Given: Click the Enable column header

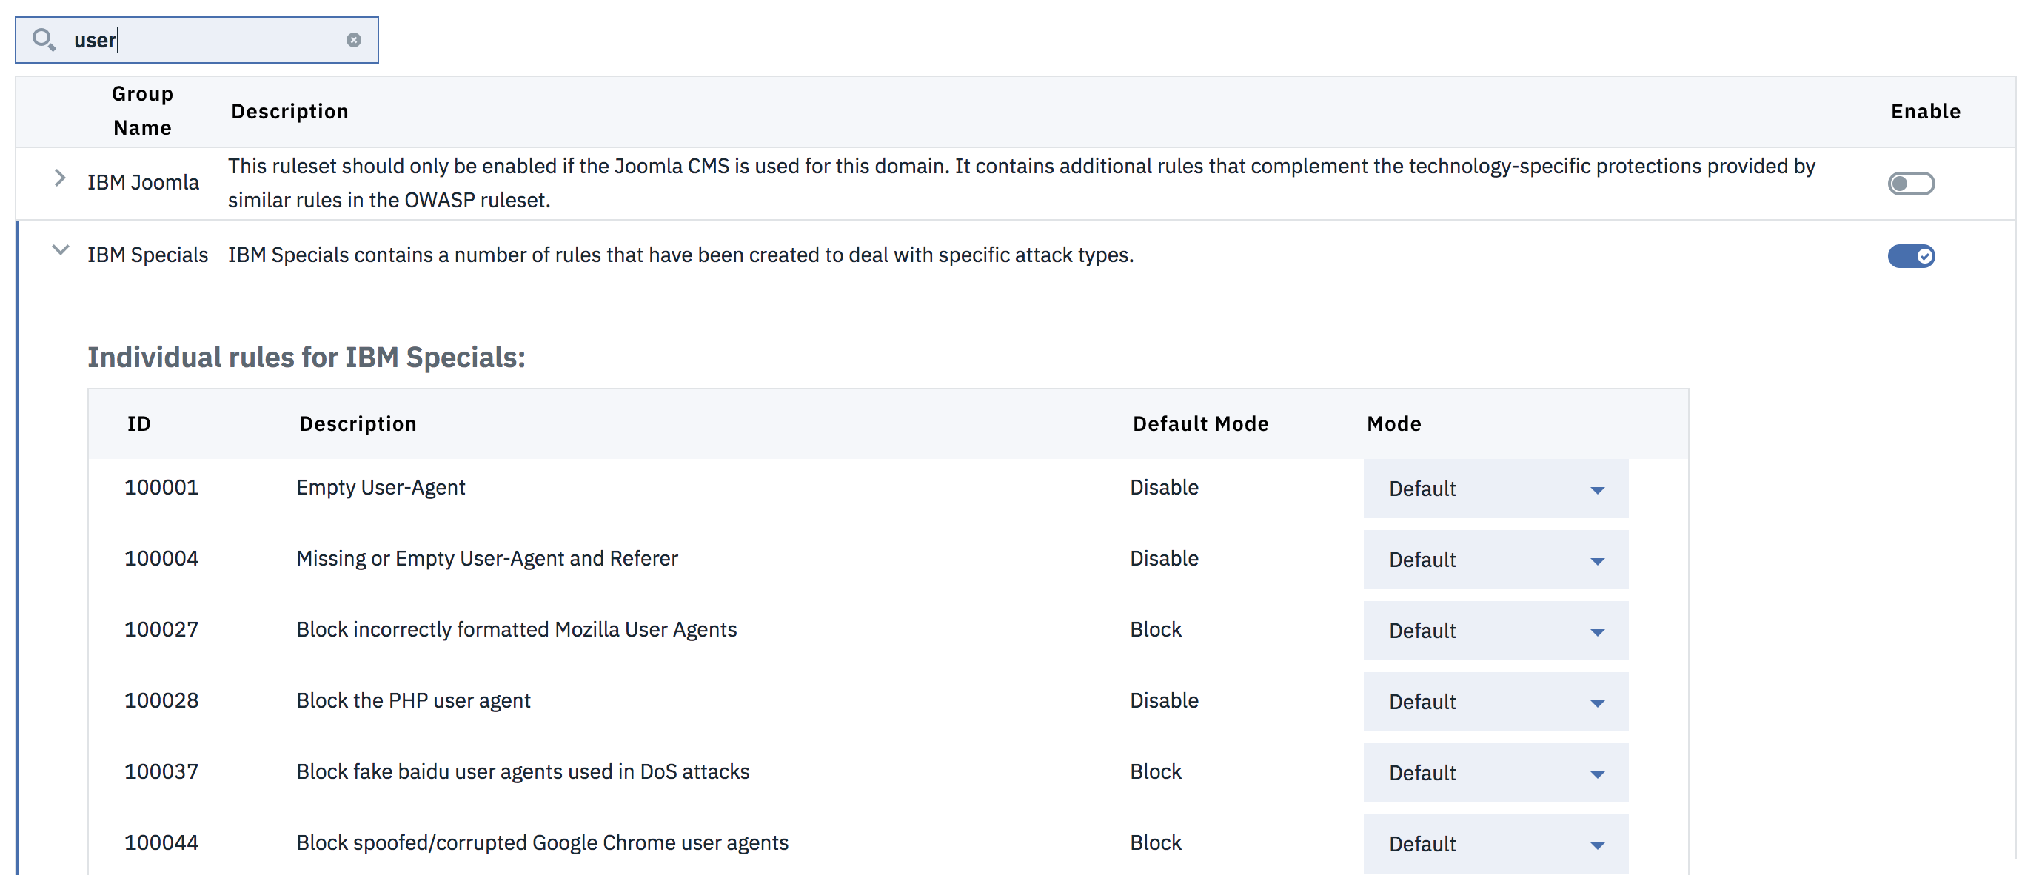Looking at the screenshot, I should [x=1926, y=111].
